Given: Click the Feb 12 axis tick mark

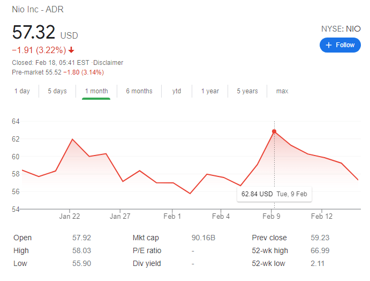Looking at the screenshot, I should [x=322, y=211].
